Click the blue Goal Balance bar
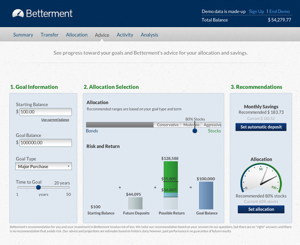This screenshot has width=300, height=245. (206, 195)
